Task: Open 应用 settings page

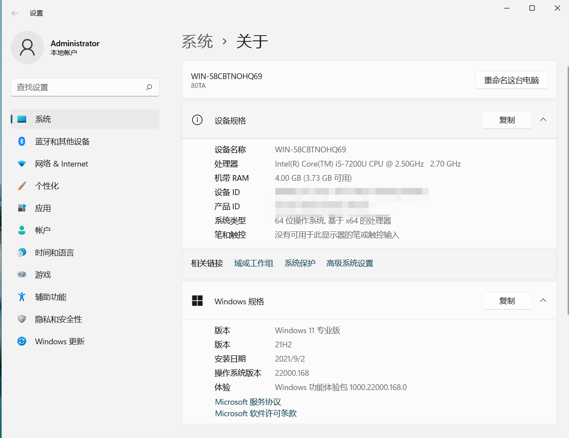Action: [x=85, y=208]
